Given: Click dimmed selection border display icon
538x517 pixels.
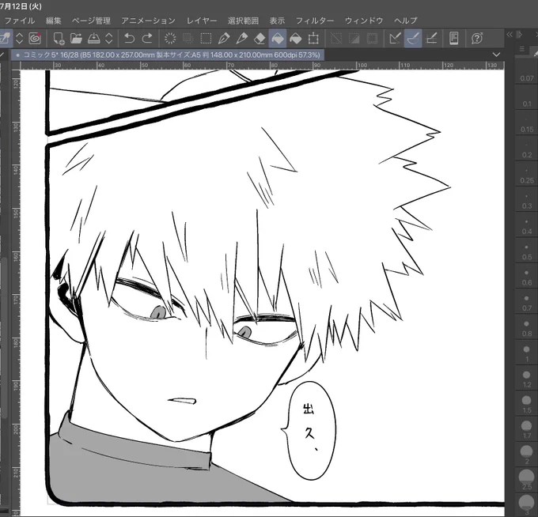Looking at the screenshot, I should coord(372,38).
